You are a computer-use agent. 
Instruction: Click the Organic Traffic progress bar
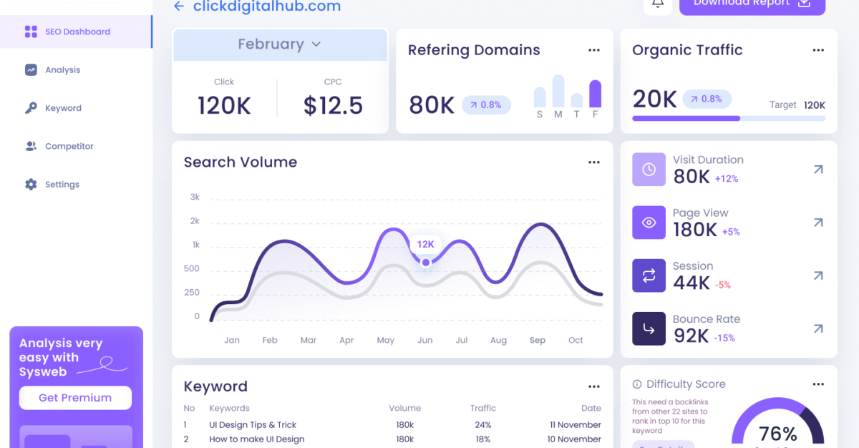(729, 118)
